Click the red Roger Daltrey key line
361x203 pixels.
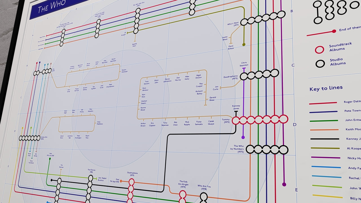click(323, 103)
